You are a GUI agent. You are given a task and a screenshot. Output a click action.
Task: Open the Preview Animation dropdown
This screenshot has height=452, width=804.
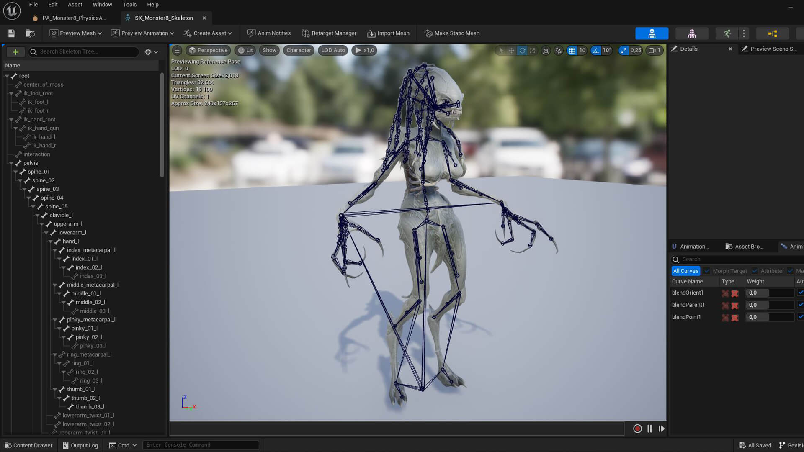[143, 33]
